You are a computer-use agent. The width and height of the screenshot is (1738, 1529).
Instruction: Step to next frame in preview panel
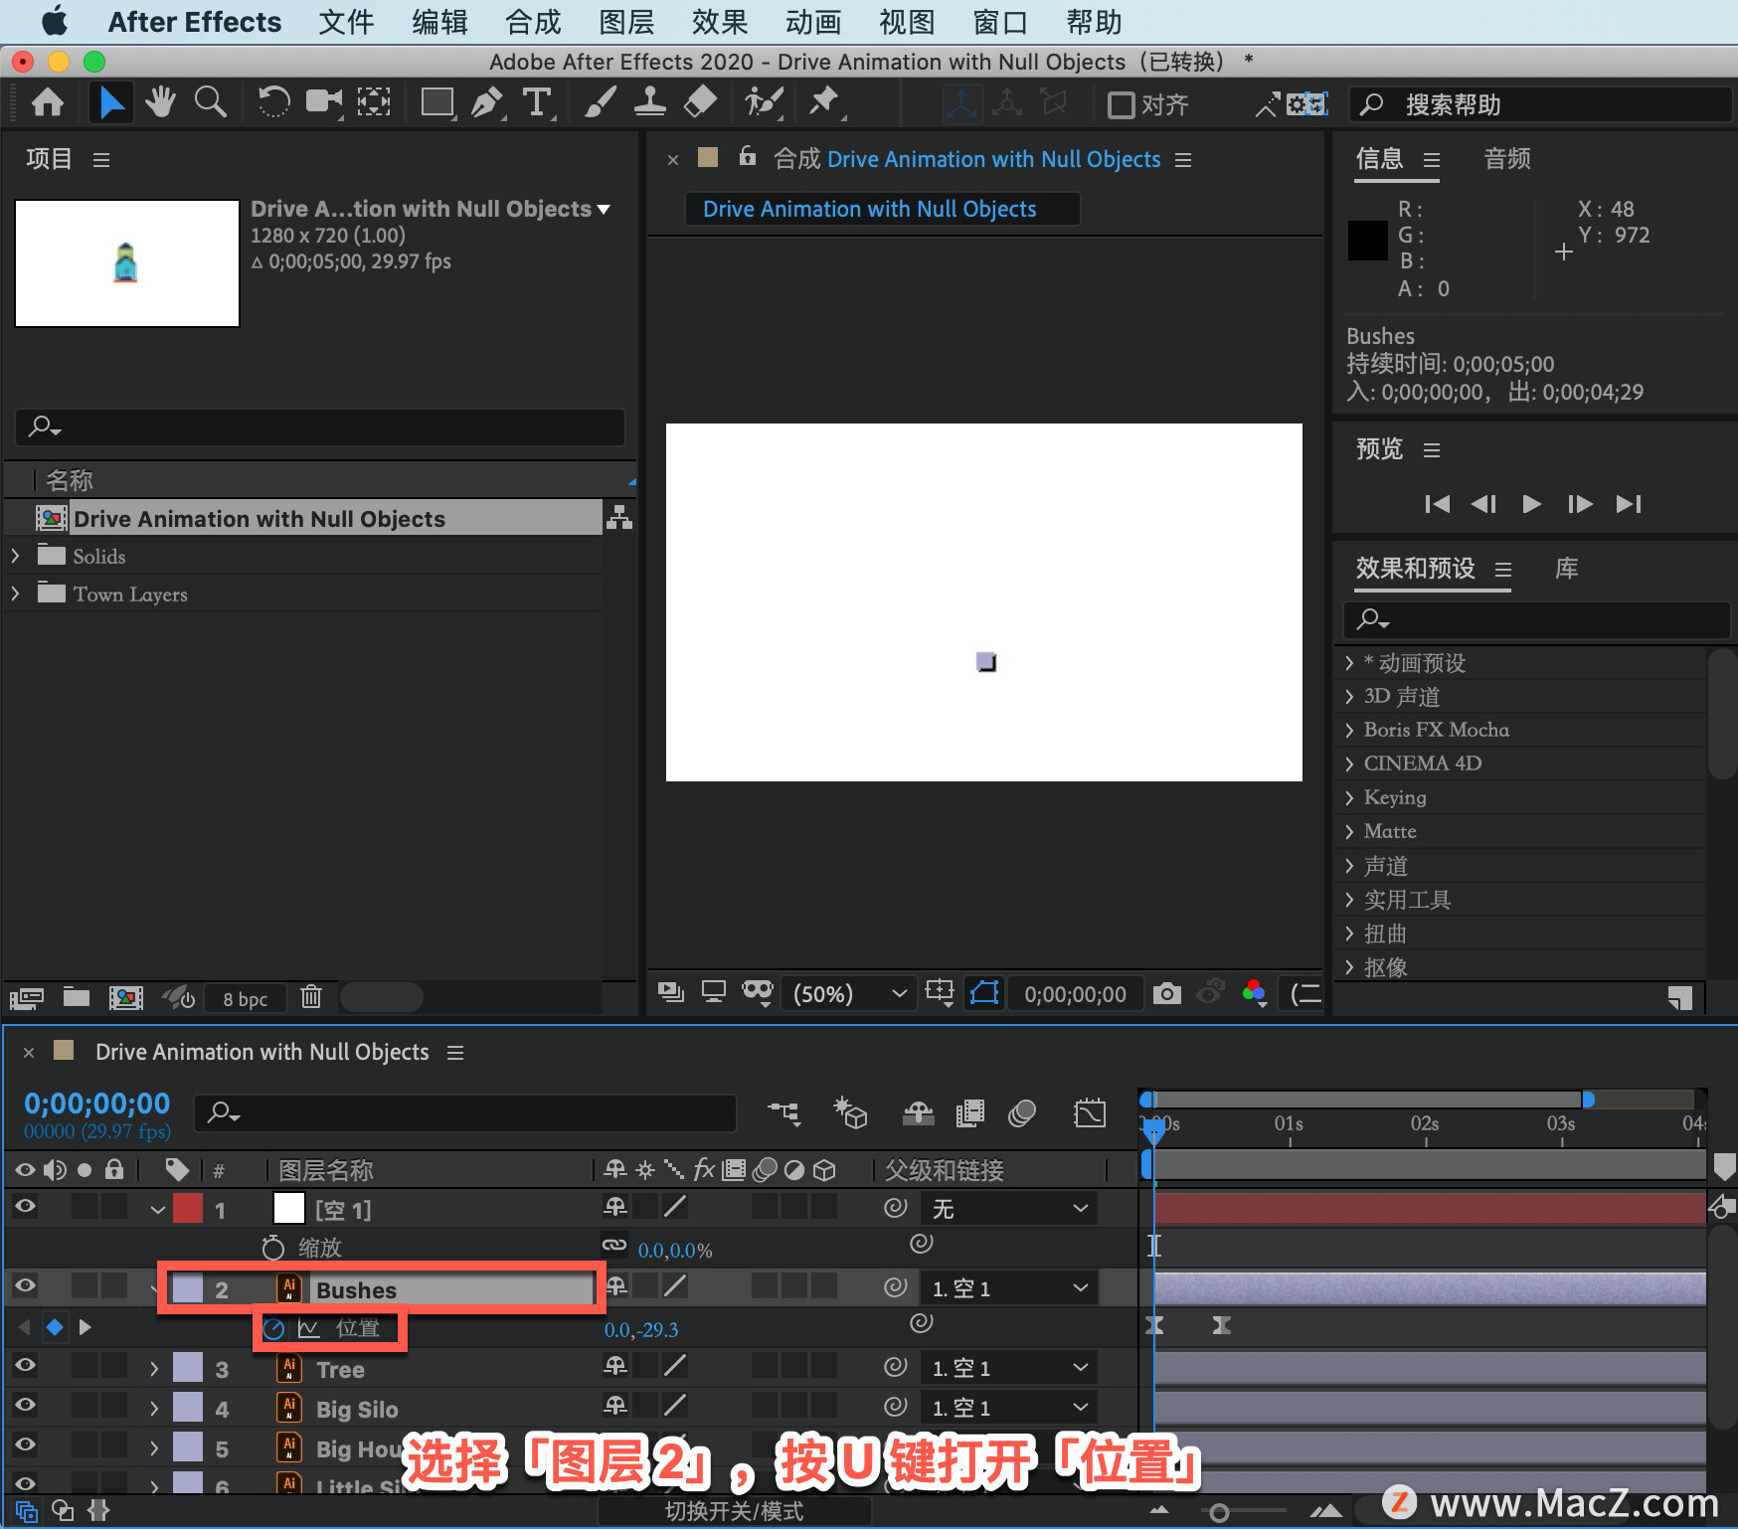[1579, 504]
